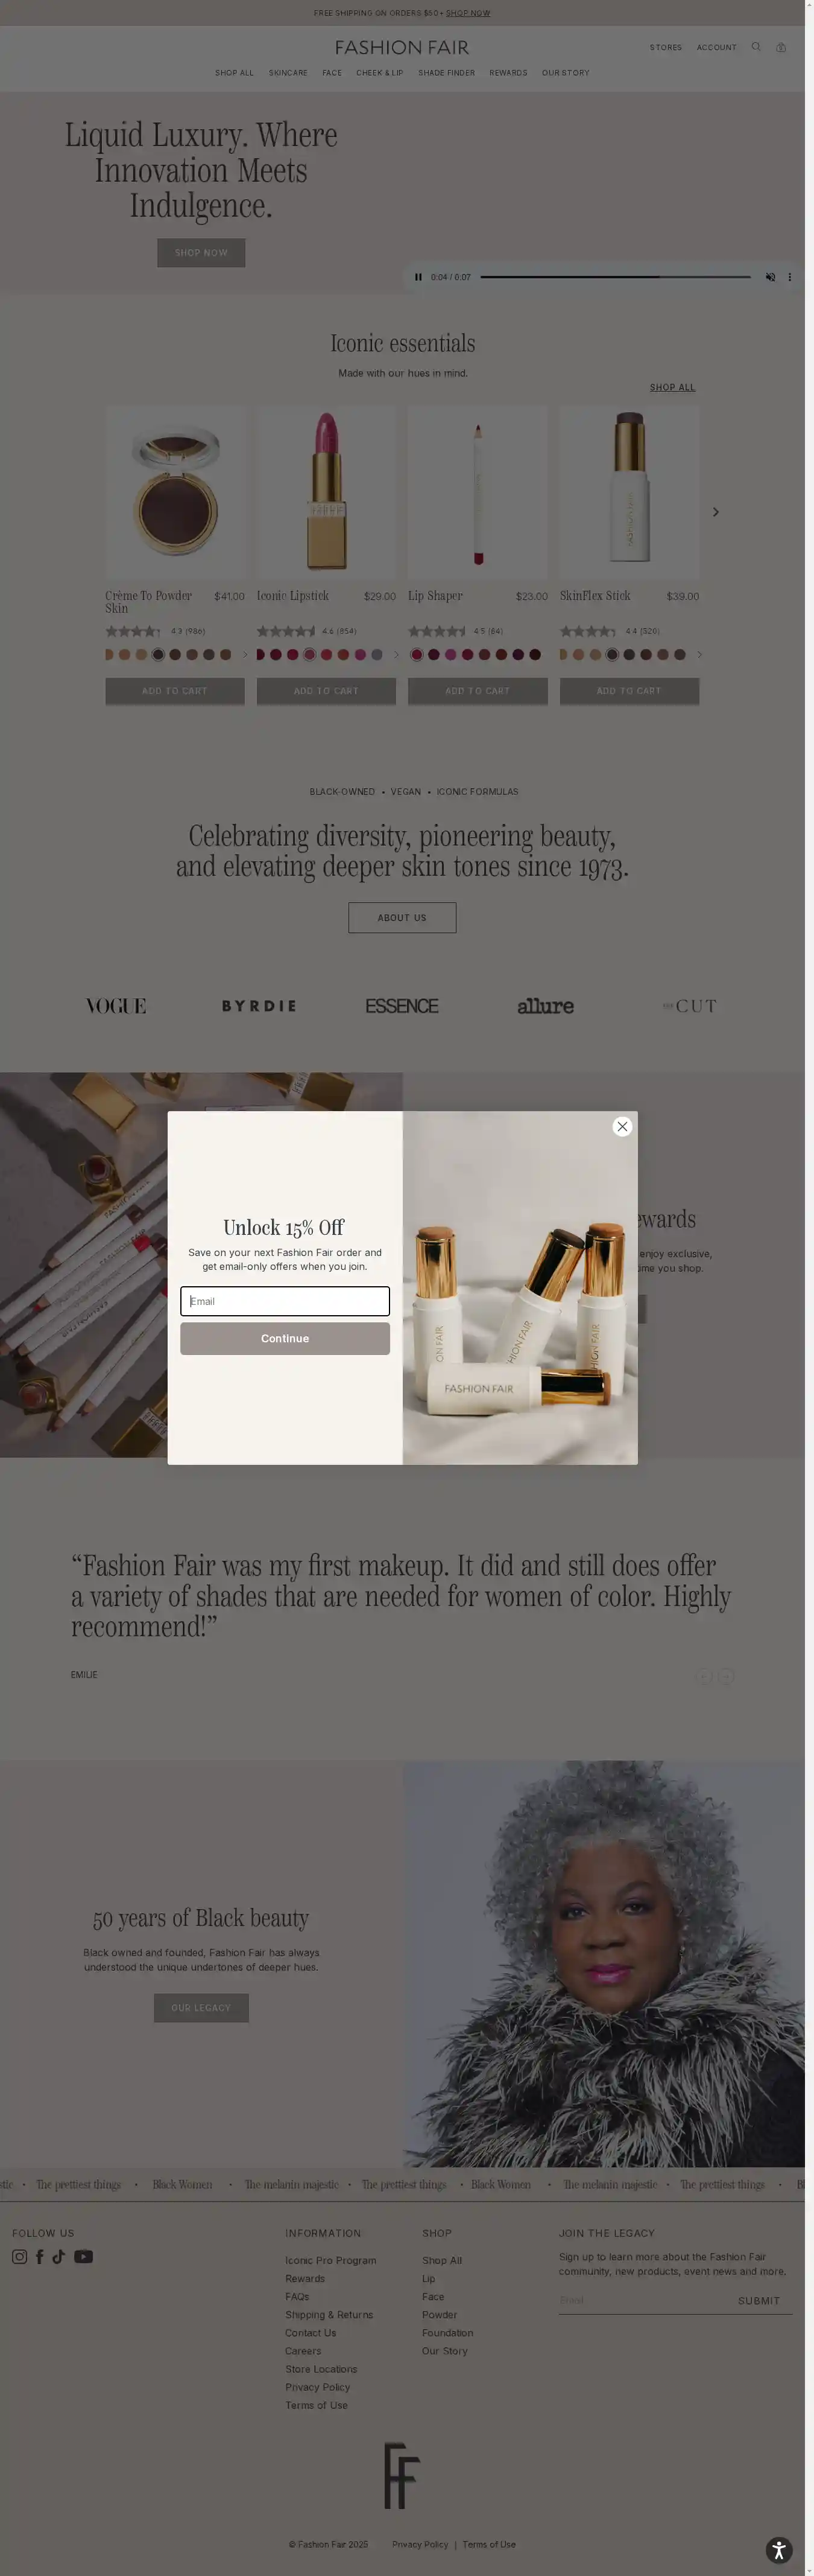
Task: Click Continue in the popup
Action: coord(285,1338)
